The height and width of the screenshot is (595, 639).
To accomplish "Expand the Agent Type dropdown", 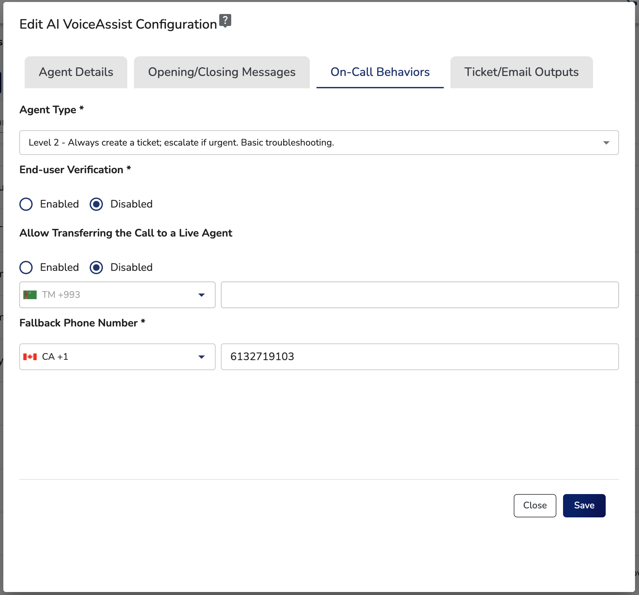I will coord(319,143).
